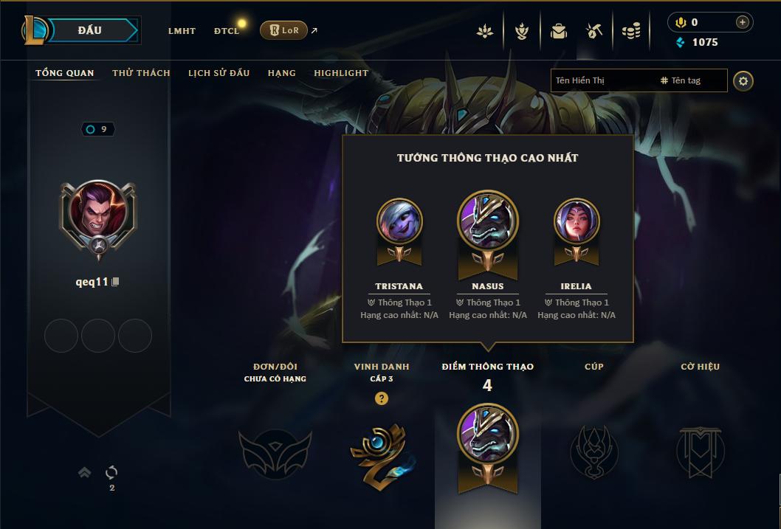Select the Highlight tab
Screen dimensions: 781x529
tap(341, 73)
